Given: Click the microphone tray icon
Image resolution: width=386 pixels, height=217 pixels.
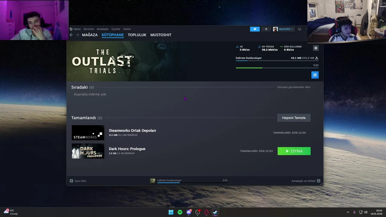Looking at the screenshot, I should click(x=354, y=212).
